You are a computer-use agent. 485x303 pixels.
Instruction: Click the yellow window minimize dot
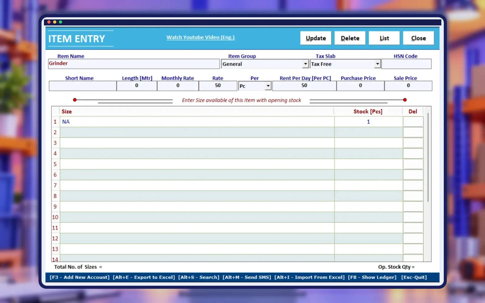(55, 22)
